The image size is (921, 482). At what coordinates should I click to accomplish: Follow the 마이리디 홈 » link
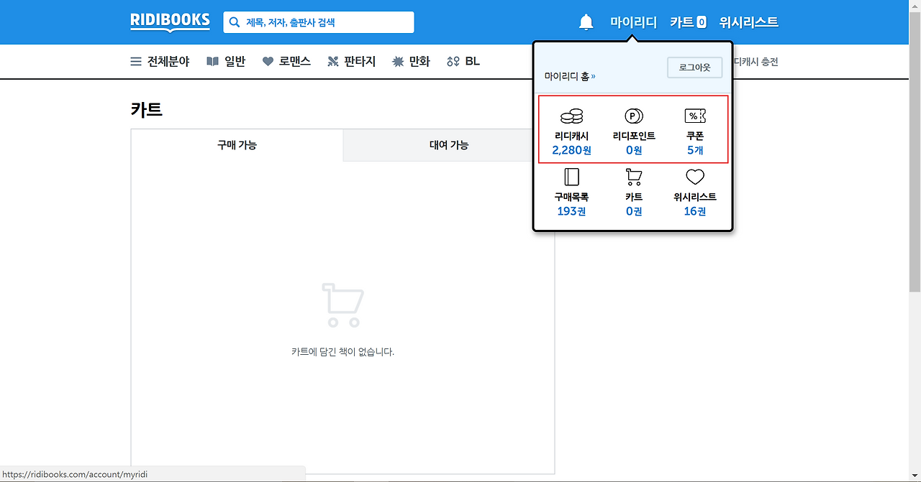pyautogui.click(x=570, y=75)
